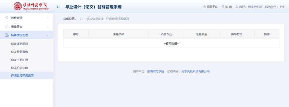The image size is (289, 107).
Task: Click the 流程管理 share icon
Action: tap(7, 18)
